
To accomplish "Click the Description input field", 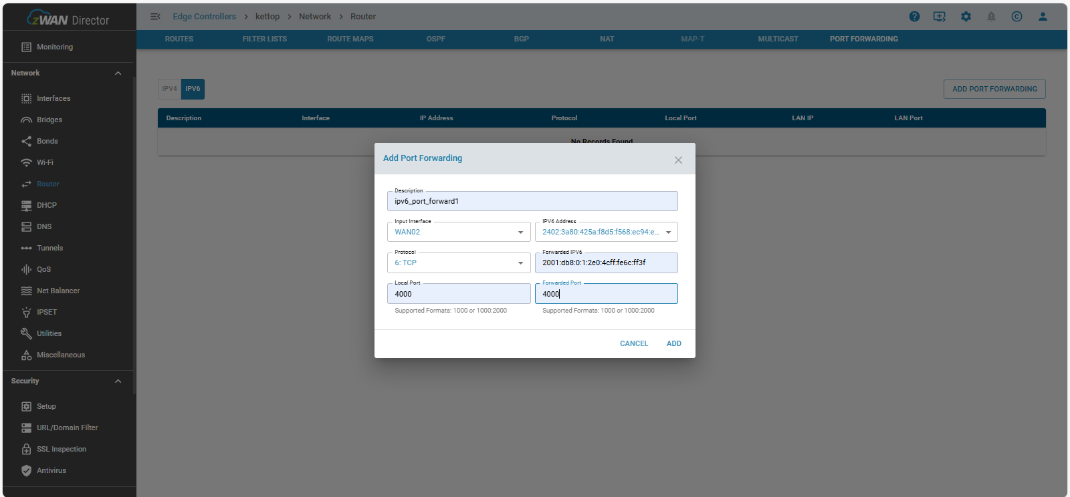I will click(532, 201).
